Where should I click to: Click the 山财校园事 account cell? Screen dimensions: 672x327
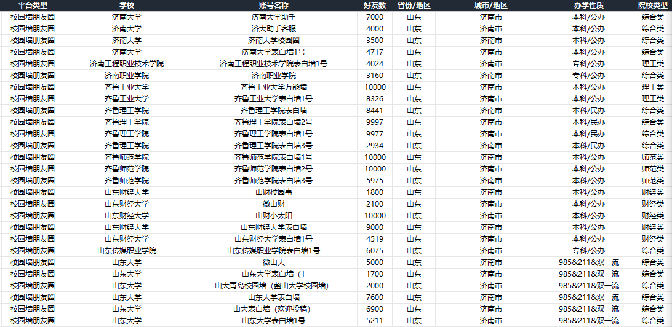coord(273,192)
